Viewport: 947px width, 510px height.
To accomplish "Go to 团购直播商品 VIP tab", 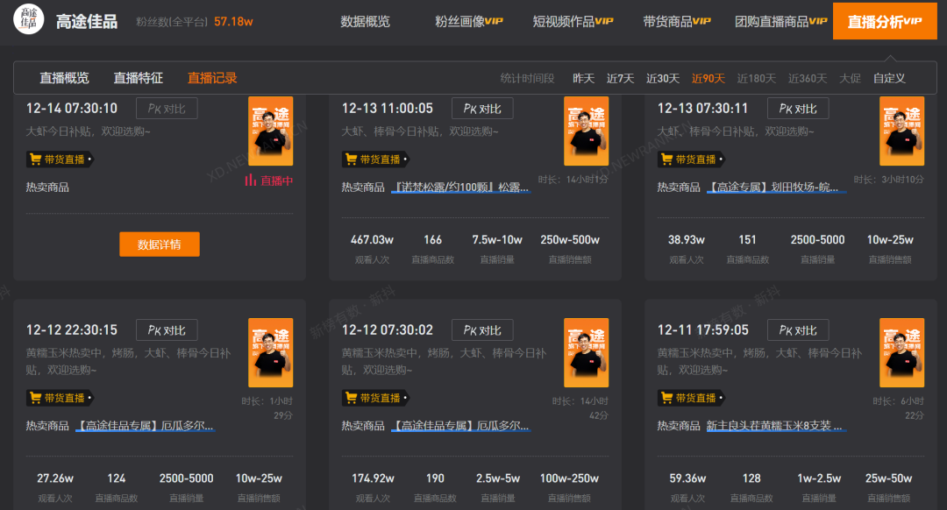I will coord(781,22).
